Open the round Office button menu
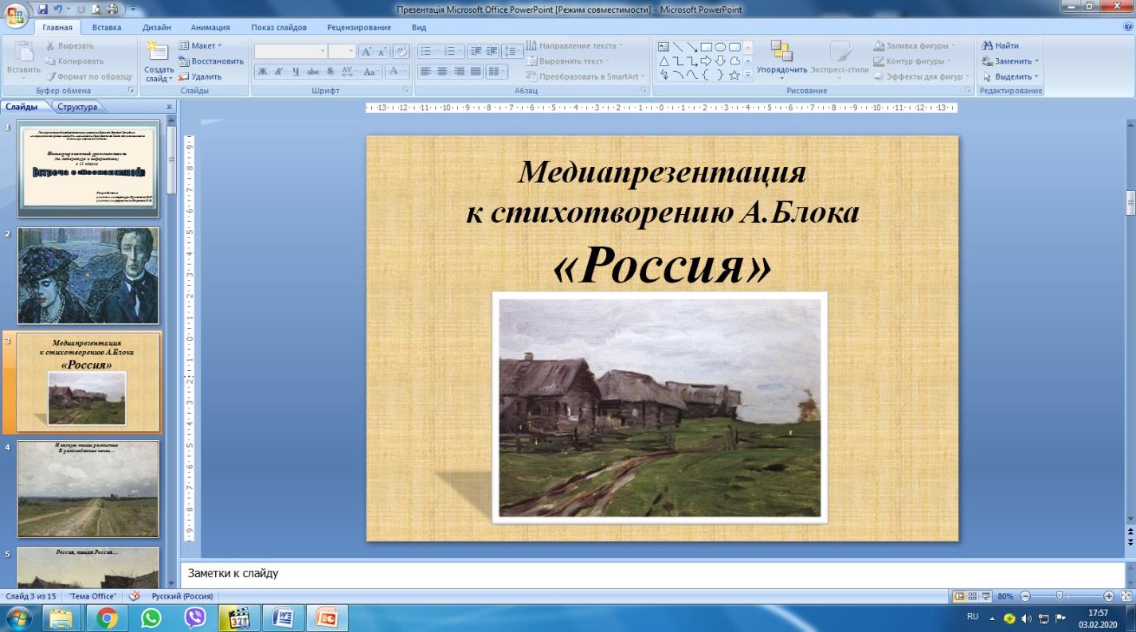Screen dimensions: 1136x632 (x=16, y=14)
